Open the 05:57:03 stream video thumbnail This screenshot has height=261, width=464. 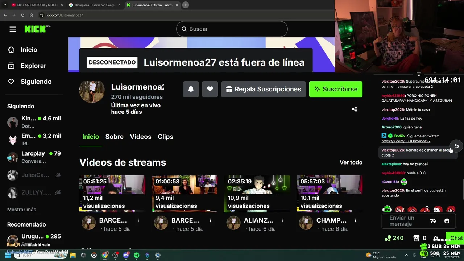(330, 194)
